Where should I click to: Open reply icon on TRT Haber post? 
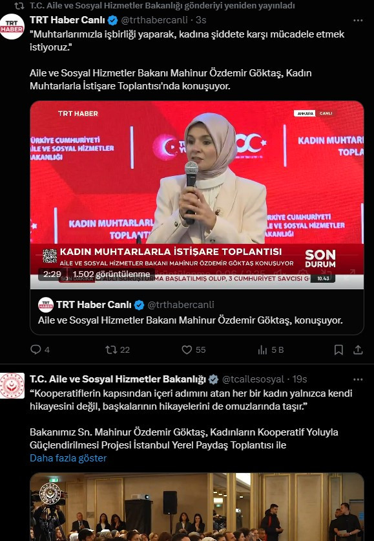36,350
